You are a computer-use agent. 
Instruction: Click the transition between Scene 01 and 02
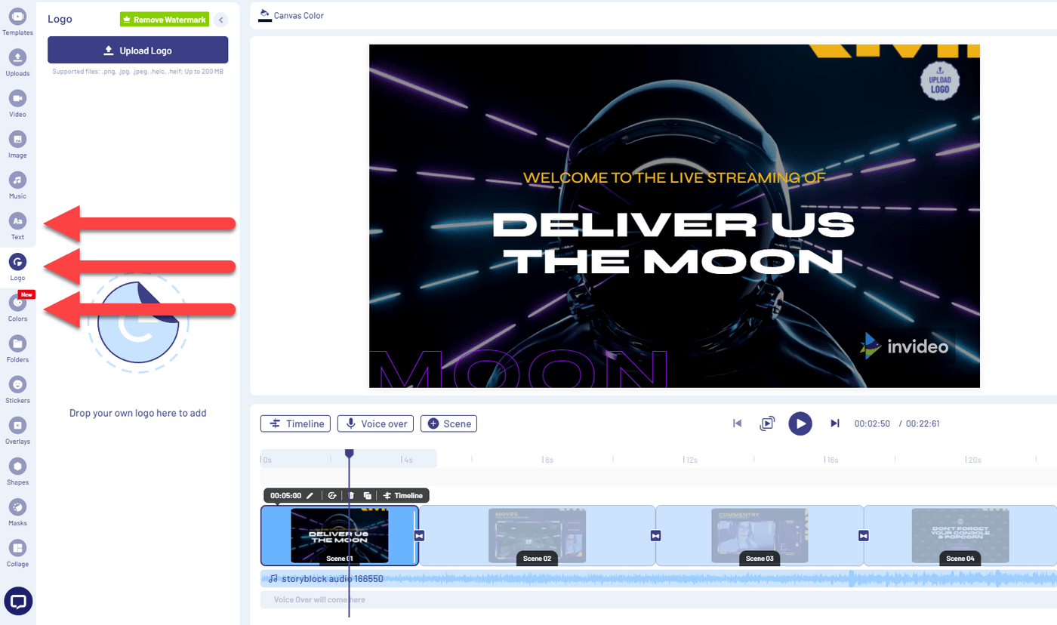pyautogui.click(x=420, y=535)
